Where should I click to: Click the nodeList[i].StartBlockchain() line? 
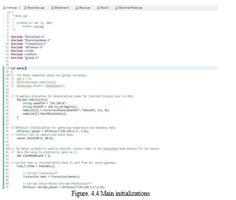pyautogui.click(x=45, y=114)
